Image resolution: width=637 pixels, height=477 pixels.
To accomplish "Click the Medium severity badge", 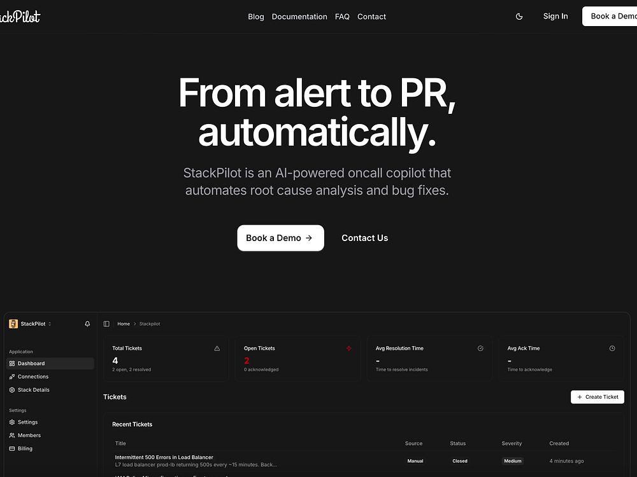I will pos(513,461).
